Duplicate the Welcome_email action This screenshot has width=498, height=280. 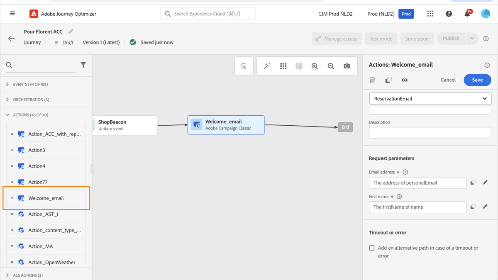tap(388, 80)
